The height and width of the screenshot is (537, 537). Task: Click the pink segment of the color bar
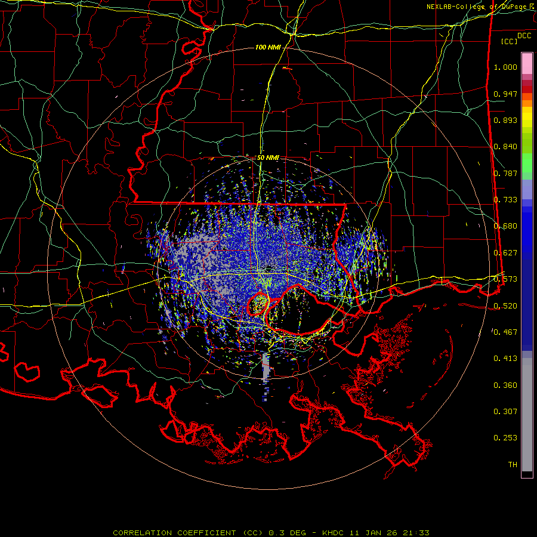pos(527,63)
